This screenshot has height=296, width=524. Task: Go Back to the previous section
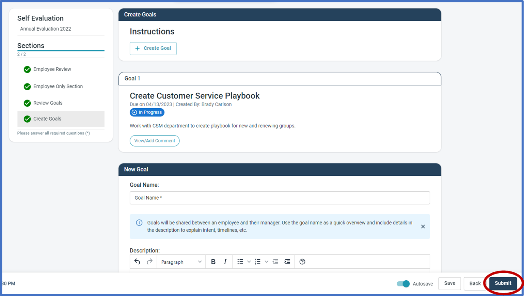tap(475, 283)
